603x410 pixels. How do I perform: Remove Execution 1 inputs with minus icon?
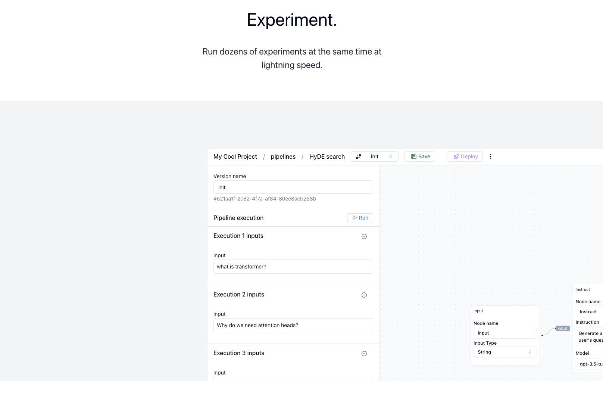(x=364, y=236)
